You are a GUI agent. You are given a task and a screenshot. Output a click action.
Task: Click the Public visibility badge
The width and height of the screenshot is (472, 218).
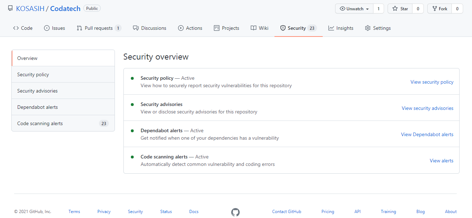(x=92, y=8)
